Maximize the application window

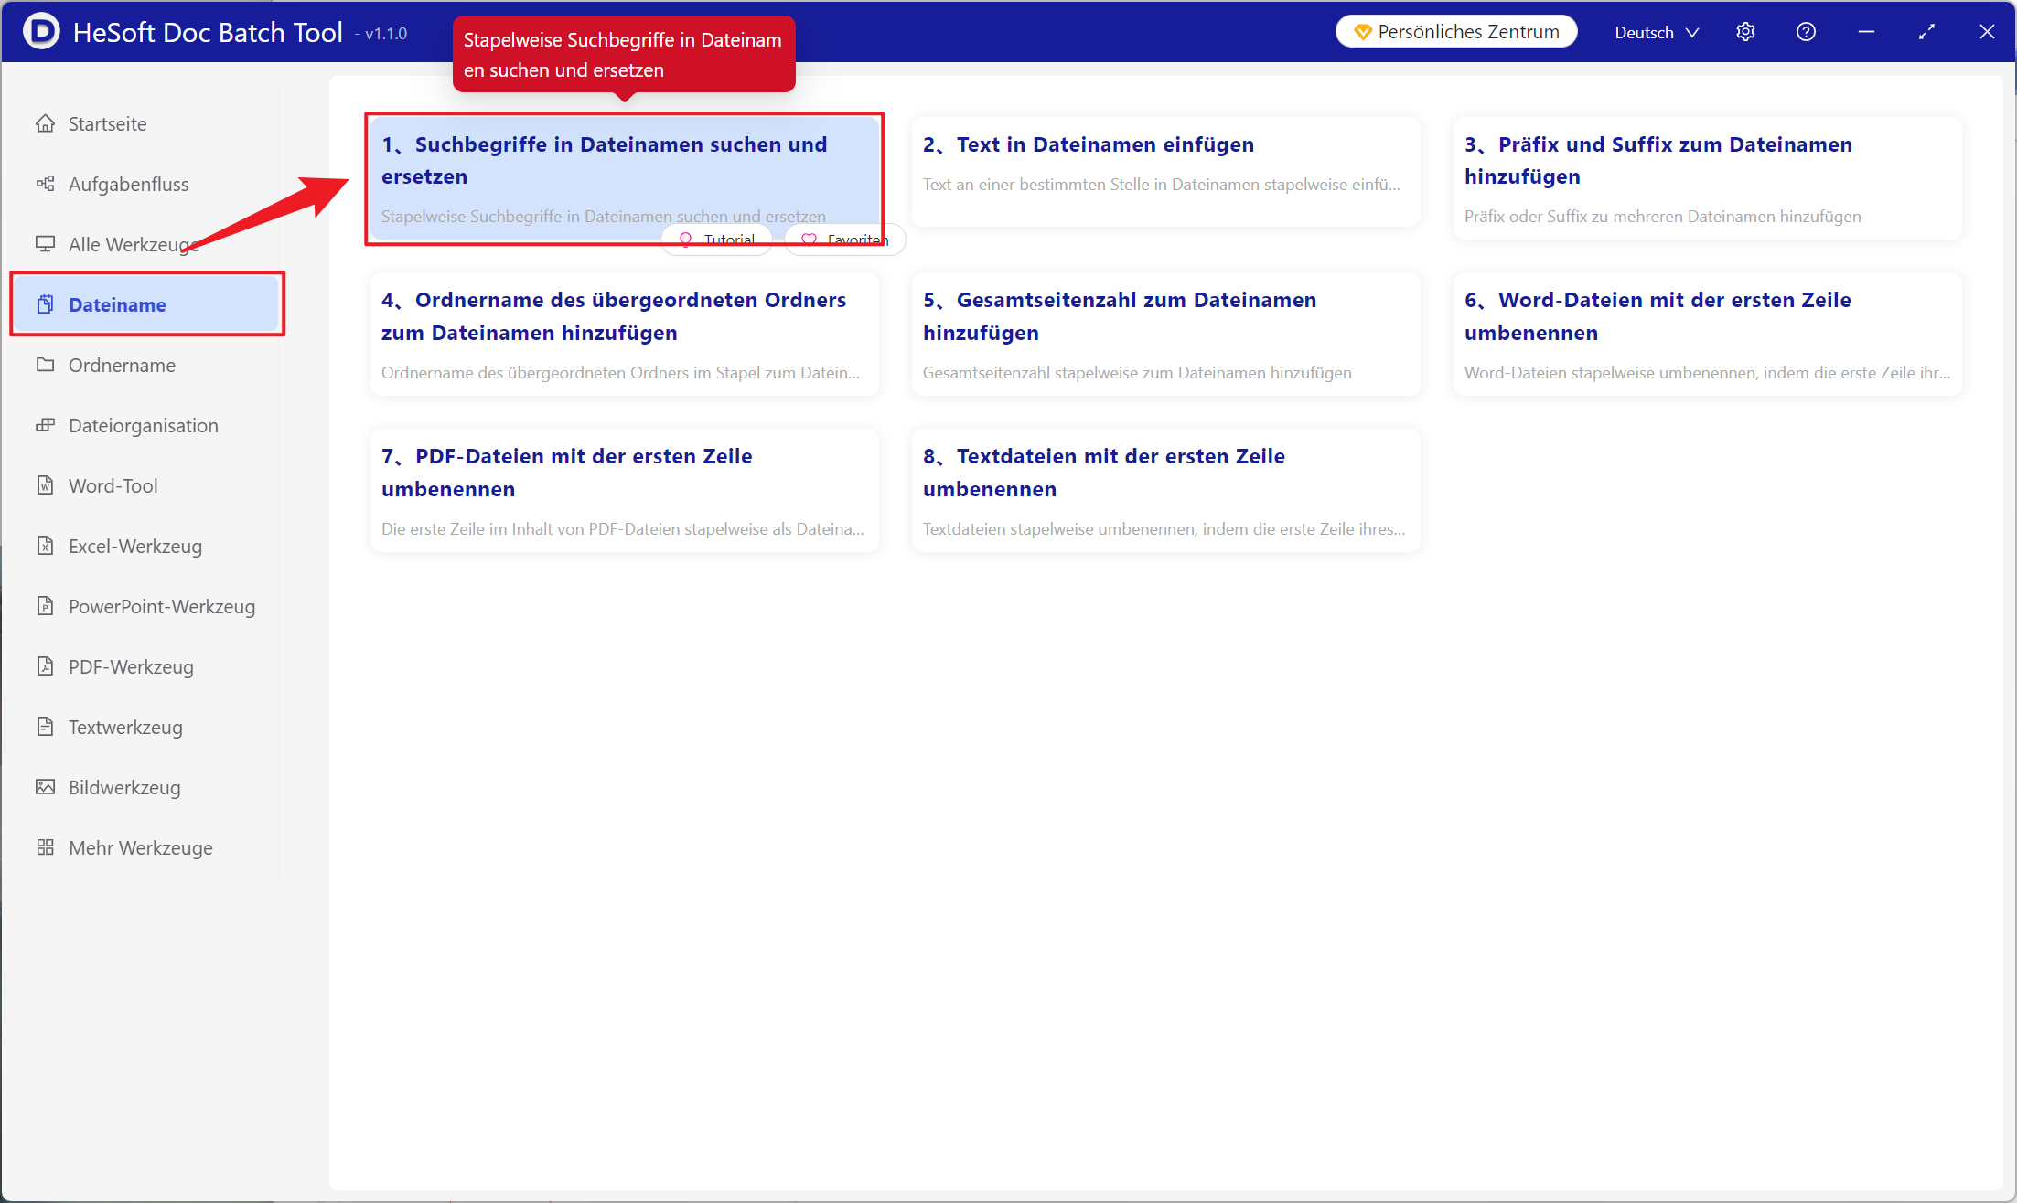point(1926,32)
